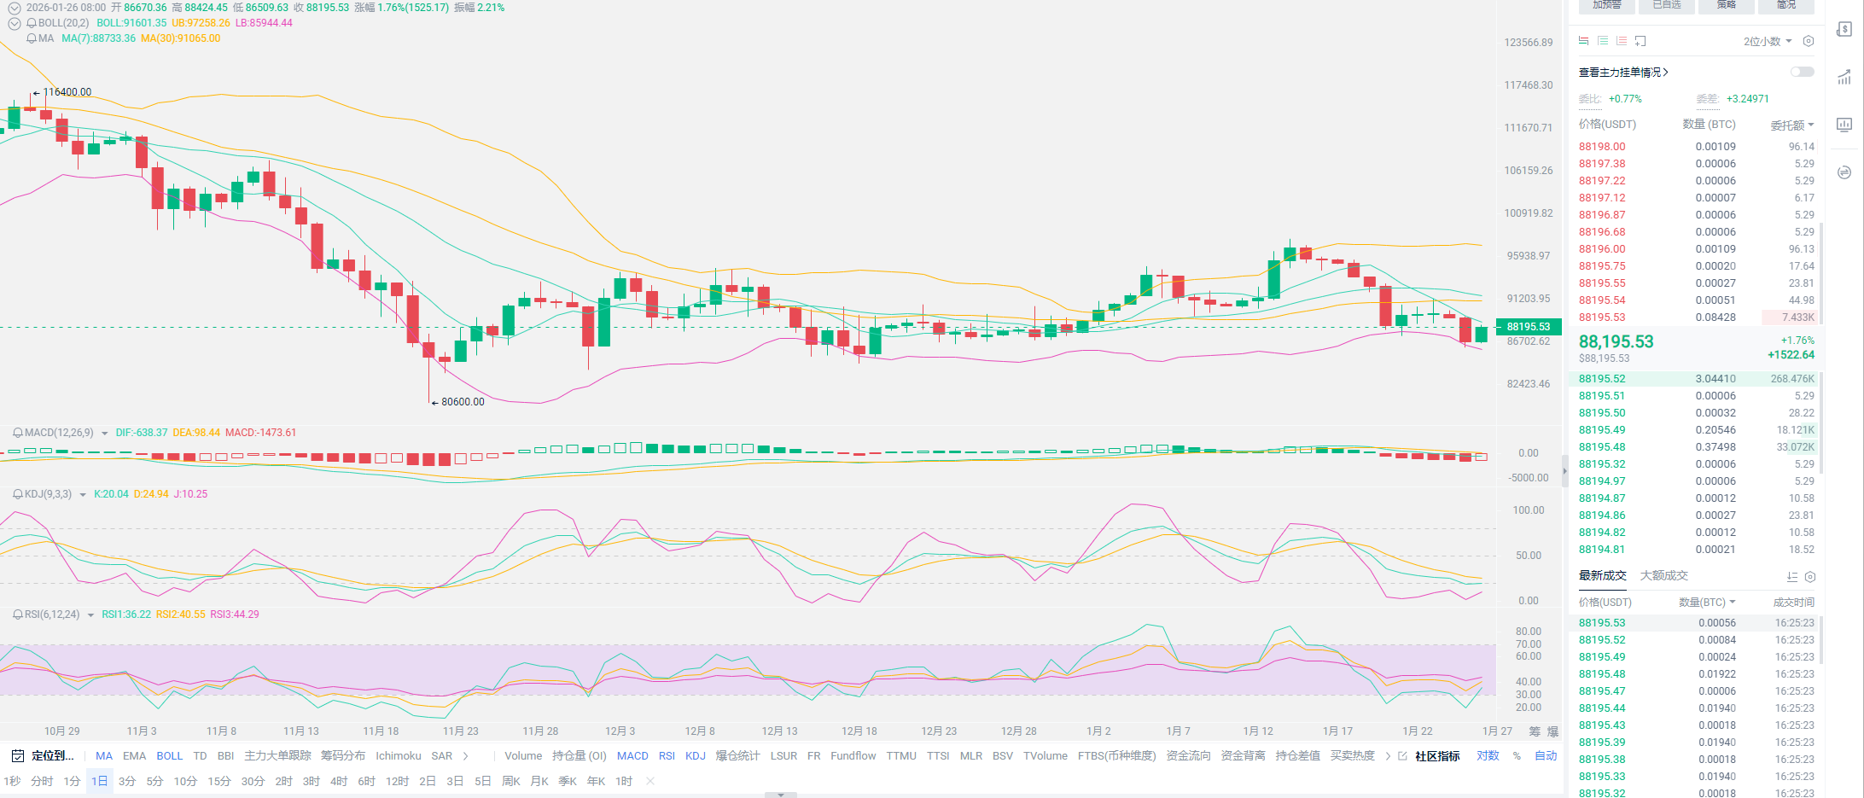
Task: Click the 加预警 add alert button
Action: [x=1606, y=5]
